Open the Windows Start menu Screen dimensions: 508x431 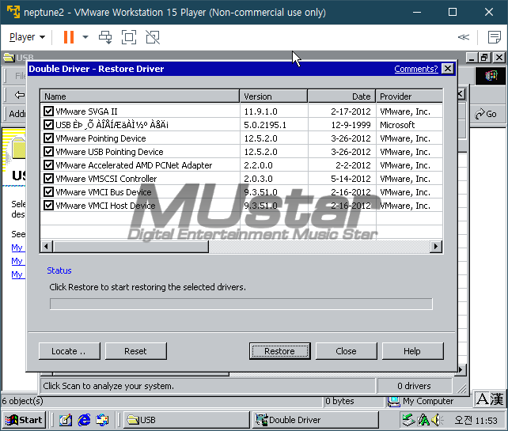tap(24, 420)
